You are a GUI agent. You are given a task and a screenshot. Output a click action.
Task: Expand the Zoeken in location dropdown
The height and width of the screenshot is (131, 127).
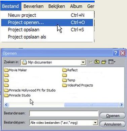pos(83,62)
